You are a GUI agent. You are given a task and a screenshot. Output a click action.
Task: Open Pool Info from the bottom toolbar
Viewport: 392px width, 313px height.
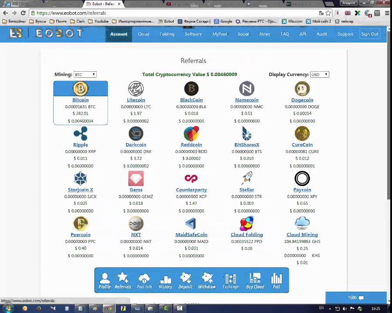click(144, 280)
